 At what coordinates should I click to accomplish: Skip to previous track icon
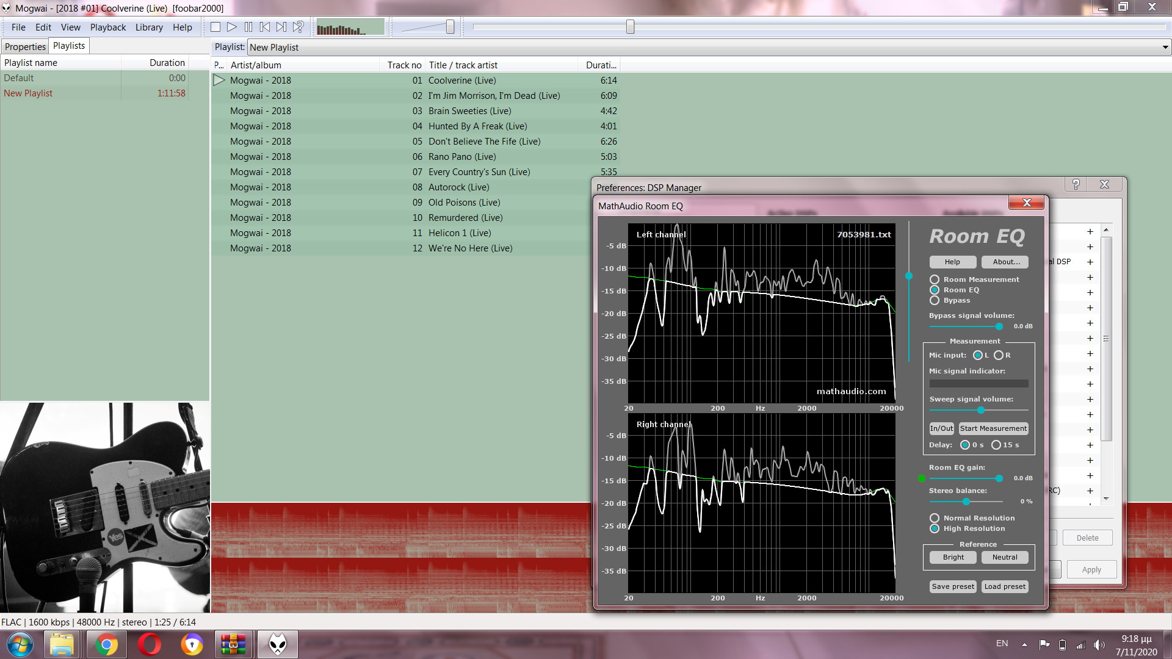coord(265,27)
